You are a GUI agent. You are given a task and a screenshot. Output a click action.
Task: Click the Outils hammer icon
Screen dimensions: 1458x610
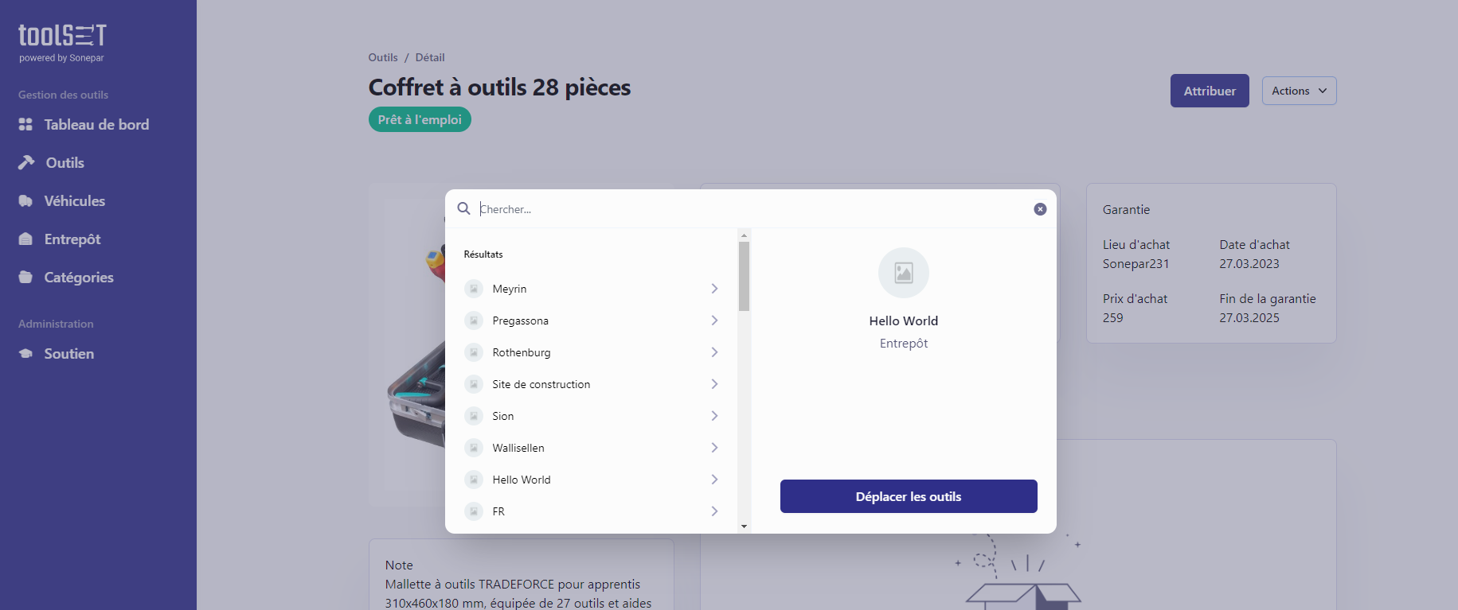point(26,162)
